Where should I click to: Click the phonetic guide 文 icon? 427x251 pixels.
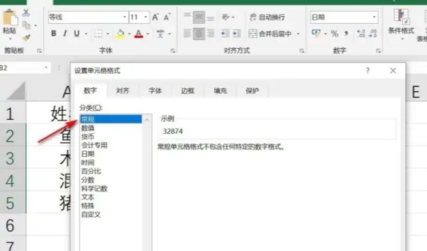[160, 33]
